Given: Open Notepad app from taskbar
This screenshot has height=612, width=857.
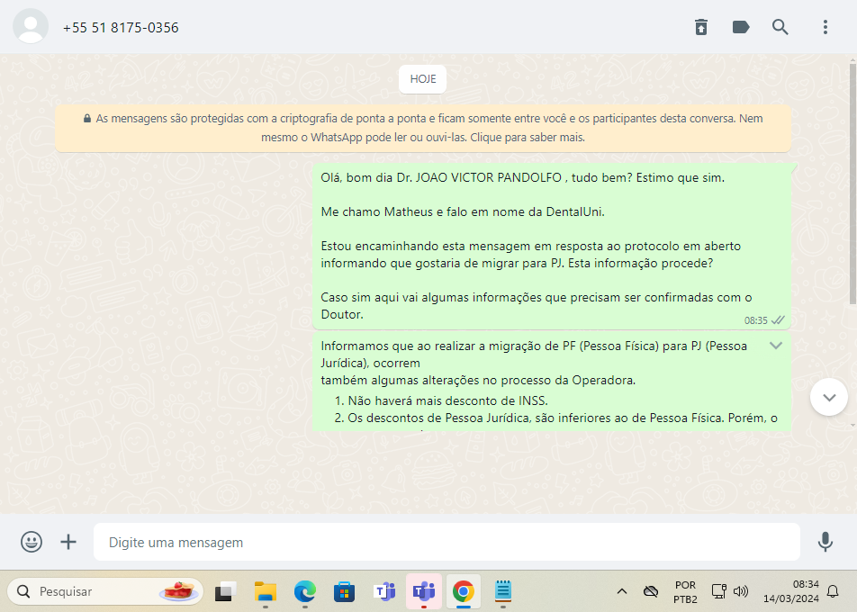Looking at the screenshot, I should click(x=503, y=591).
